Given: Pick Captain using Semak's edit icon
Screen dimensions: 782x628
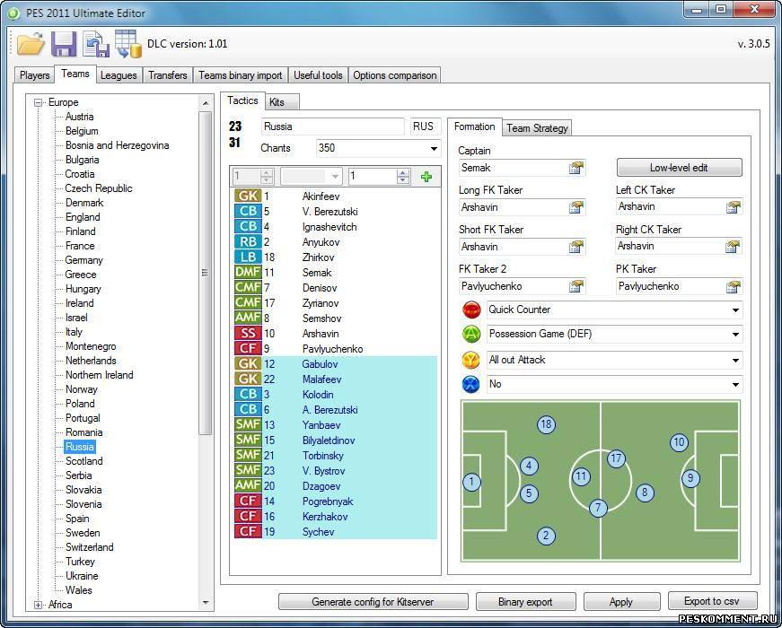Looking at the screenshot, I should tap(576, 168).
